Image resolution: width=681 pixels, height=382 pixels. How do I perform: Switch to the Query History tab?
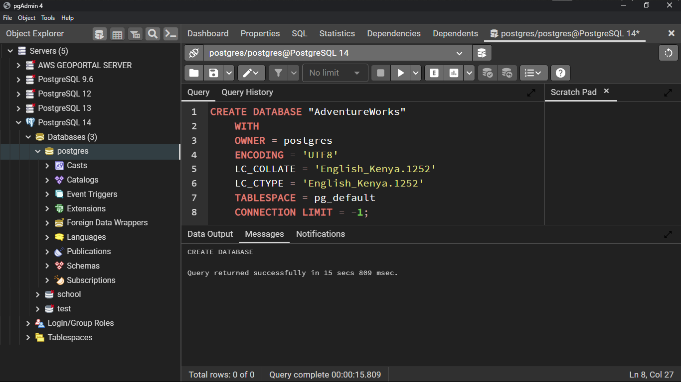[x=247, y=92]
